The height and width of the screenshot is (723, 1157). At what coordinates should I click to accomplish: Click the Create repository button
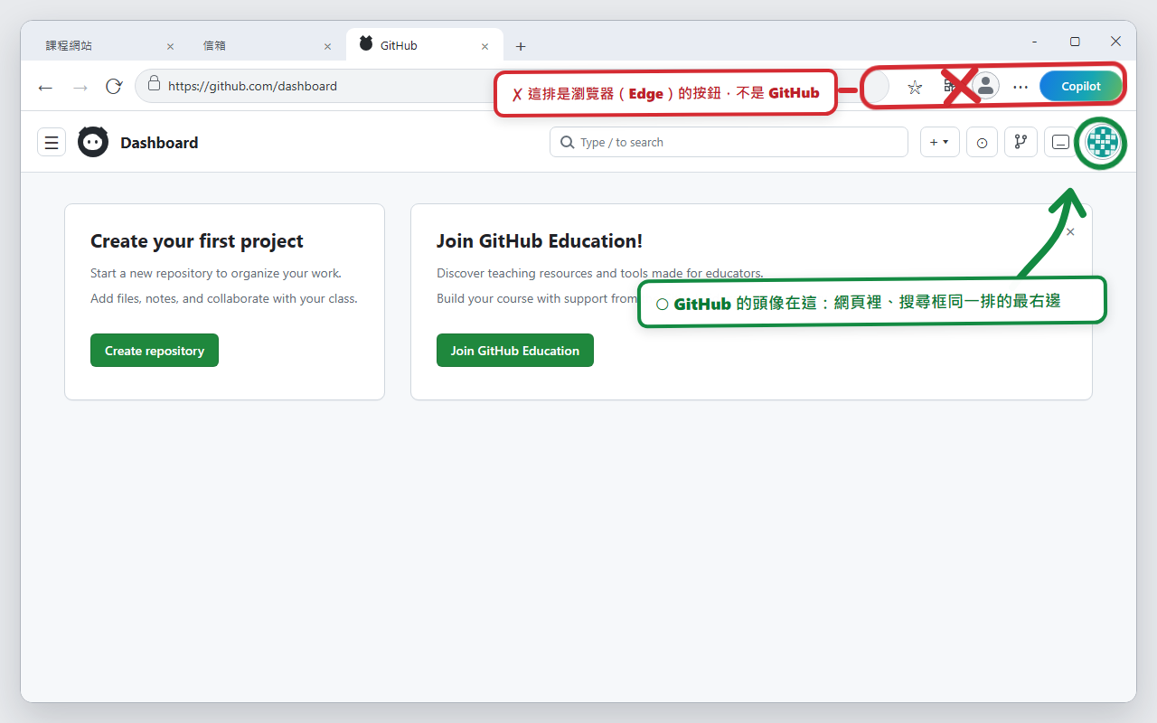pyautogui.click(x=155, y=351)
